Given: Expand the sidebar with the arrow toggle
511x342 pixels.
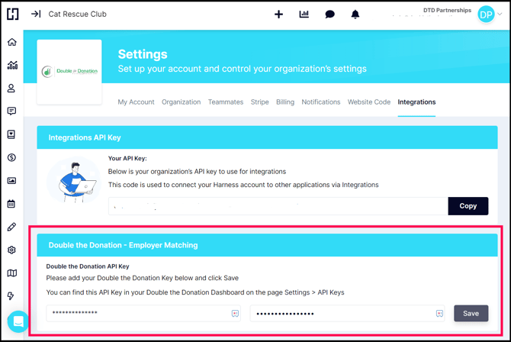Looking at the screenshot, I should [x=36, y=15].
